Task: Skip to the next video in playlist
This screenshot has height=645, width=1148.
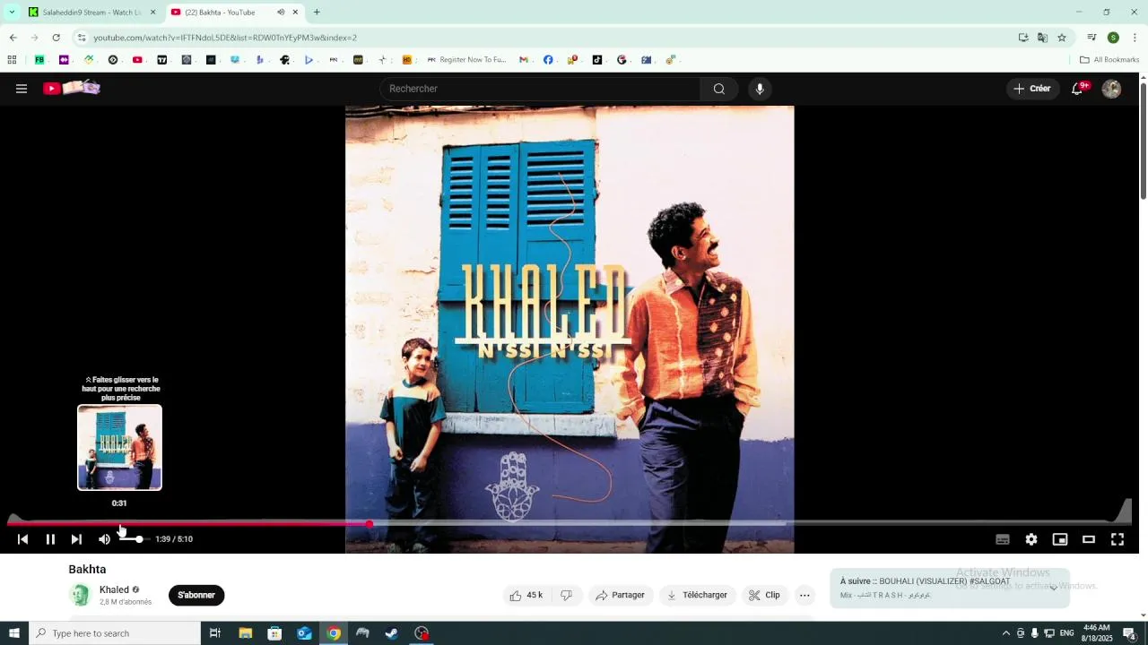Action: (x=76, y=539)
